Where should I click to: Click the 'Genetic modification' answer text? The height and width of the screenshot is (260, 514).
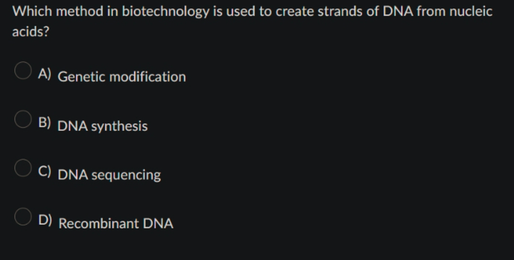coord(122,77)
